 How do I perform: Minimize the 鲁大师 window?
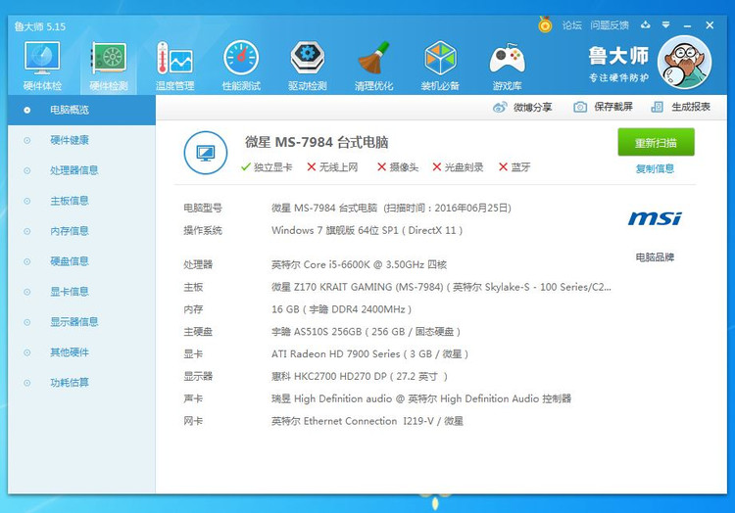click(x=687, y=25)
